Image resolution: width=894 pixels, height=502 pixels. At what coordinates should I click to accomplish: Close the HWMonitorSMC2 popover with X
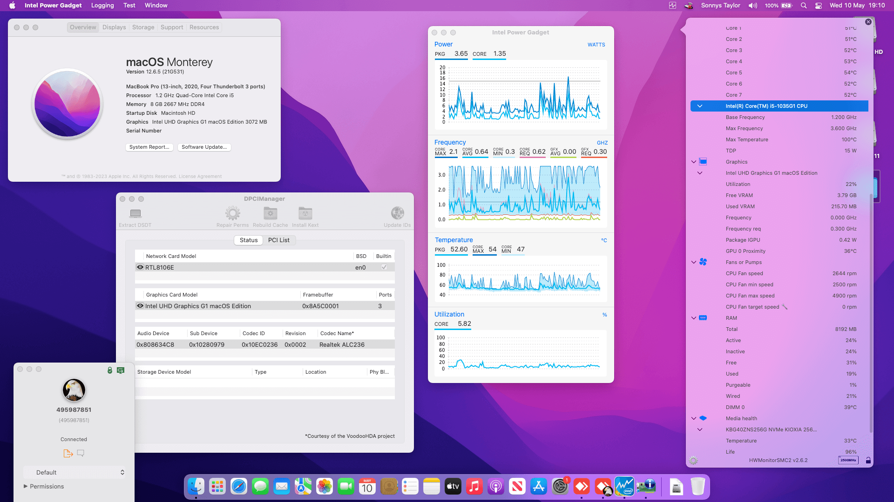click(x=868, y=22)
